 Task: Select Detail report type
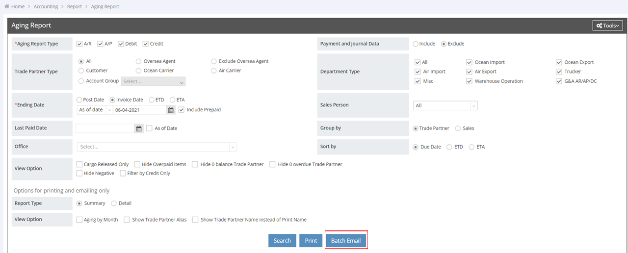coord(114,203)
